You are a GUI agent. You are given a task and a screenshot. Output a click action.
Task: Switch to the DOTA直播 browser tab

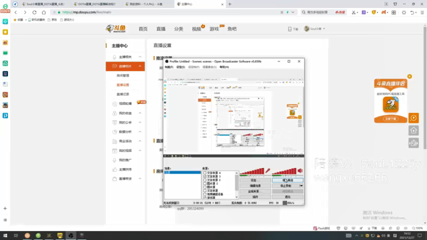(x=96, y=4)
